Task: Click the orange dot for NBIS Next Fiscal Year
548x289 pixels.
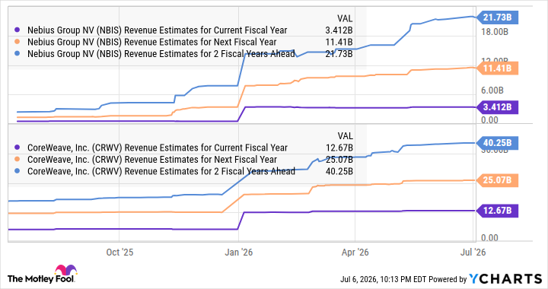Action: click(x=17, y=42)
